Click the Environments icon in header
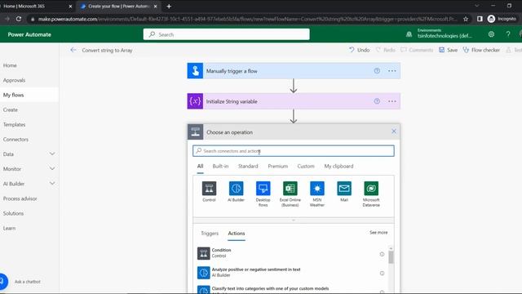The height and width of the screenshot is (294, 522). [409, 34]
